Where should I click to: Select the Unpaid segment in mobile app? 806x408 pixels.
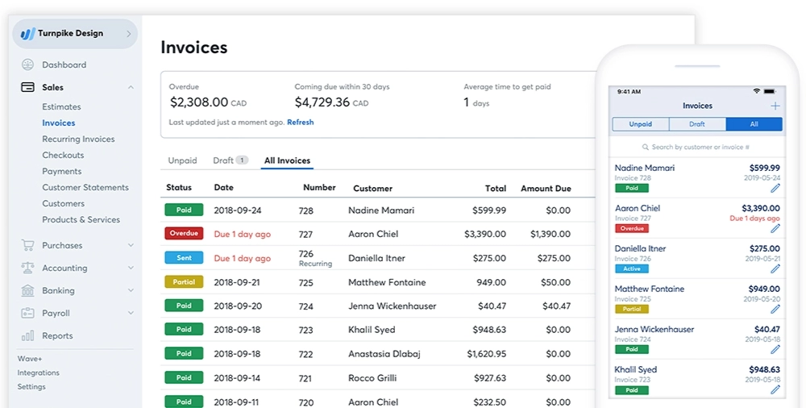[641, 124]
